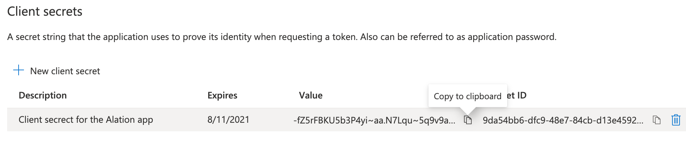Select the 'Client secrect for the Alation app' description
The height and width of the screenshot is (167, 686).
point(86,120)
